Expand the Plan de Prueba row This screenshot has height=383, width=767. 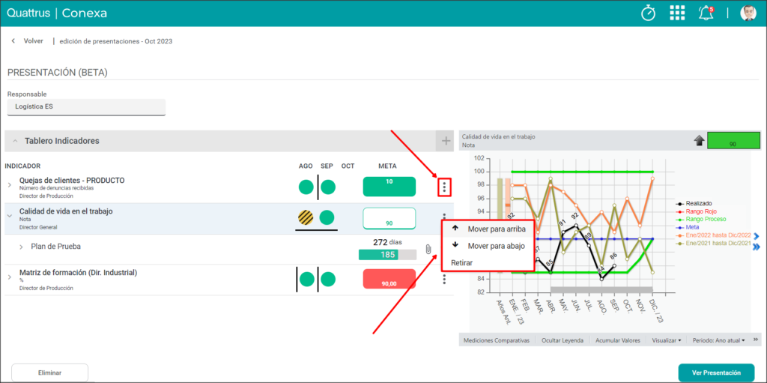click(x=21, y=247)
